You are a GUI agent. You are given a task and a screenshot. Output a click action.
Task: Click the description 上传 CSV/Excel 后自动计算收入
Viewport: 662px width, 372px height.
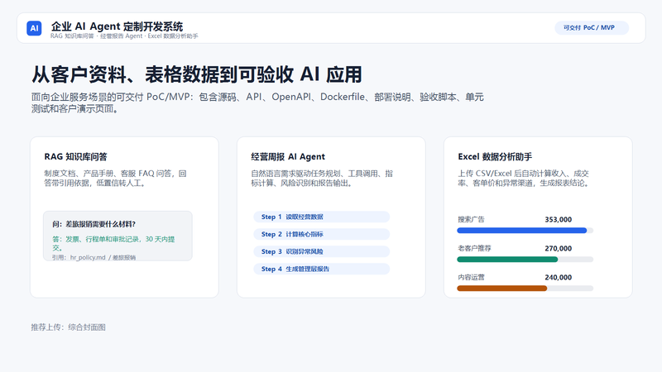[524, 179]
